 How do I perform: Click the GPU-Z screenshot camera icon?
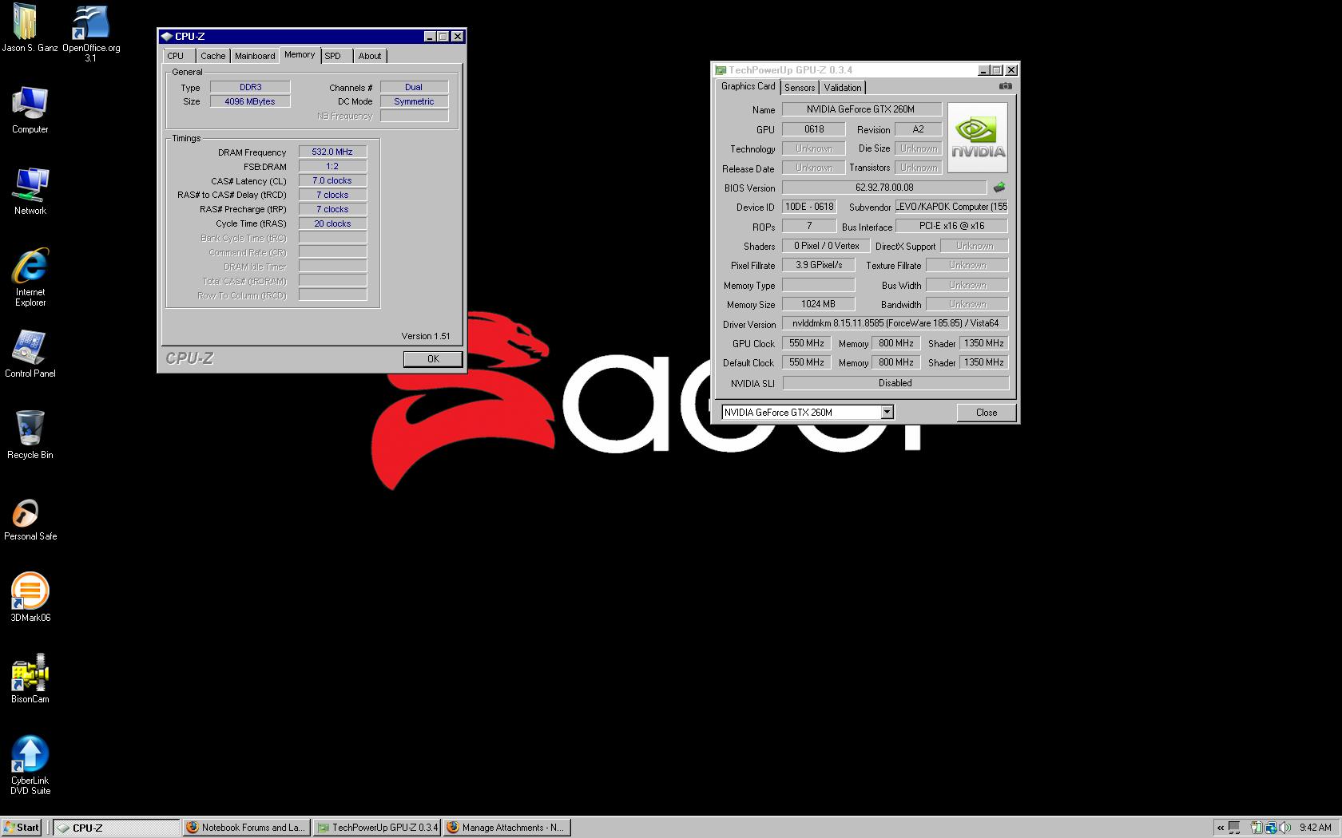[1005, 86]
